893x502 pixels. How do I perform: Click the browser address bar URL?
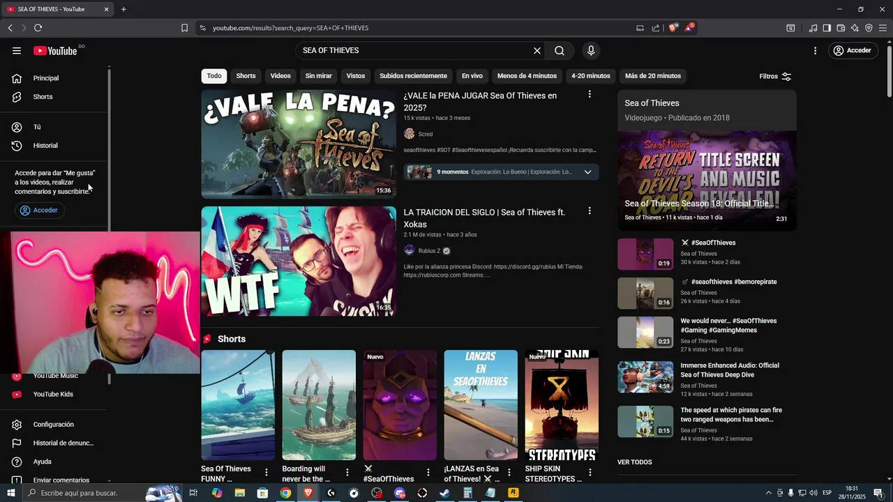click(x=291, y=28)
